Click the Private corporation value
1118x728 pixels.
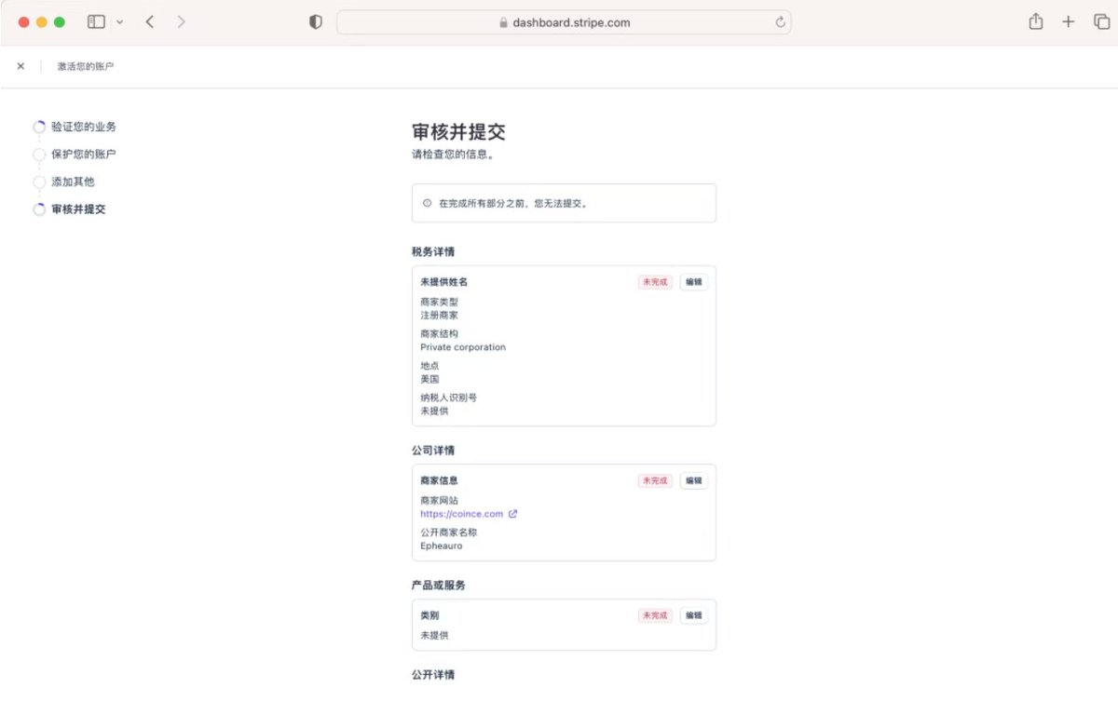[x=463, y=347]
